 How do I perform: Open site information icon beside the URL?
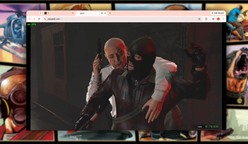coord(45,19)
